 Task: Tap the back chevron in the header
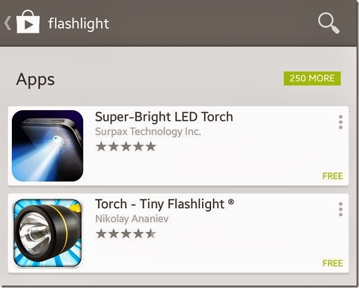pos(8,23)
